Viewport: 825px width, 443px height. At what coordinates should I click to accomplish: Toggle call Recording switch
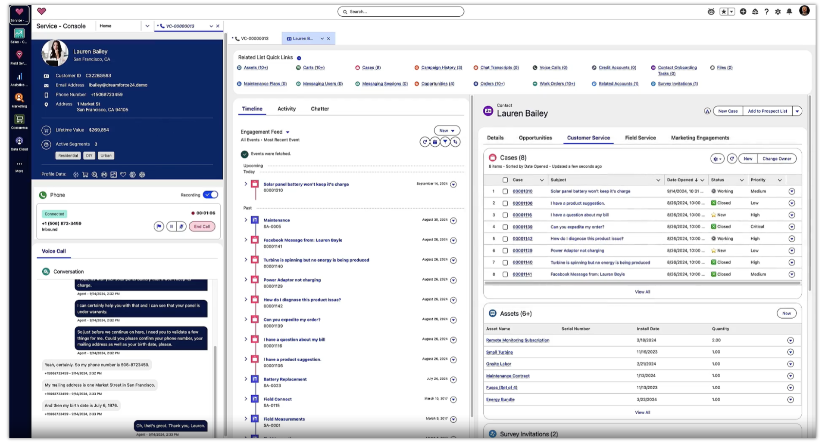(210, 195)
